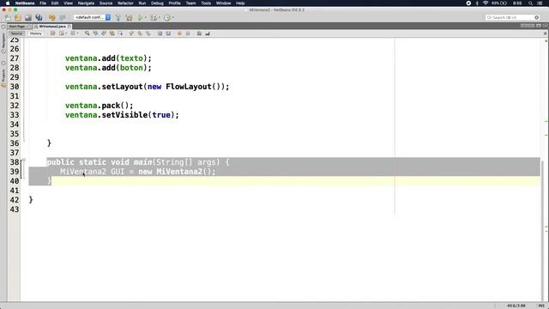The image size is (549, 309).
Task: Close the MiVentana2.java tab
Action: tap(69, 27)
